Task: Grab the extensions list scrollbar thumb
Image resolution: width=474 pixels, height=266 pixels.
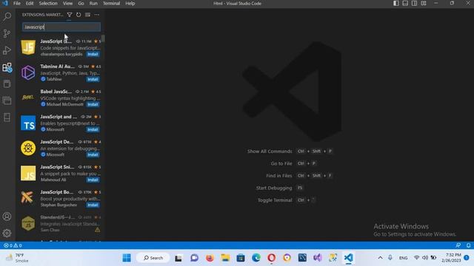Action: coord(103,38)
